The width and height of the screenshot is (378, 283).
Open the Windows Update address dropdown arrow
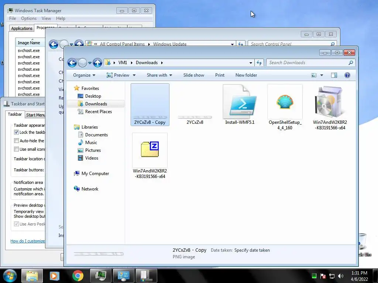[232, 44]
